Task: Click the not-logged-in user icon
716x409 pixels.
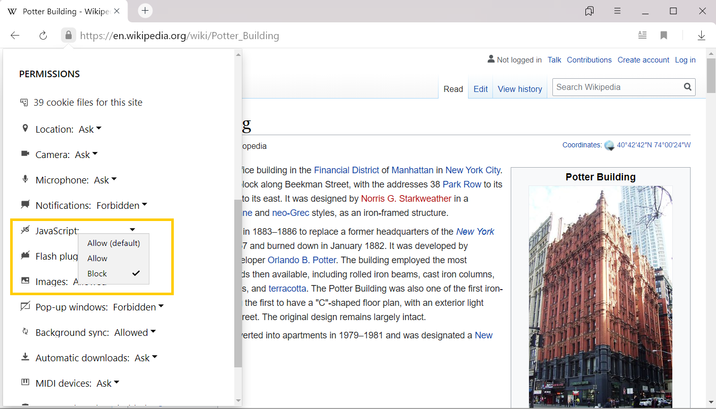Action: pos(491,59)
